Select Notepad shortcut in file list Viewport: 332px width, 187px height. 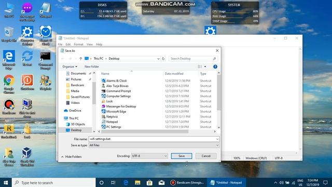point(112,122)
